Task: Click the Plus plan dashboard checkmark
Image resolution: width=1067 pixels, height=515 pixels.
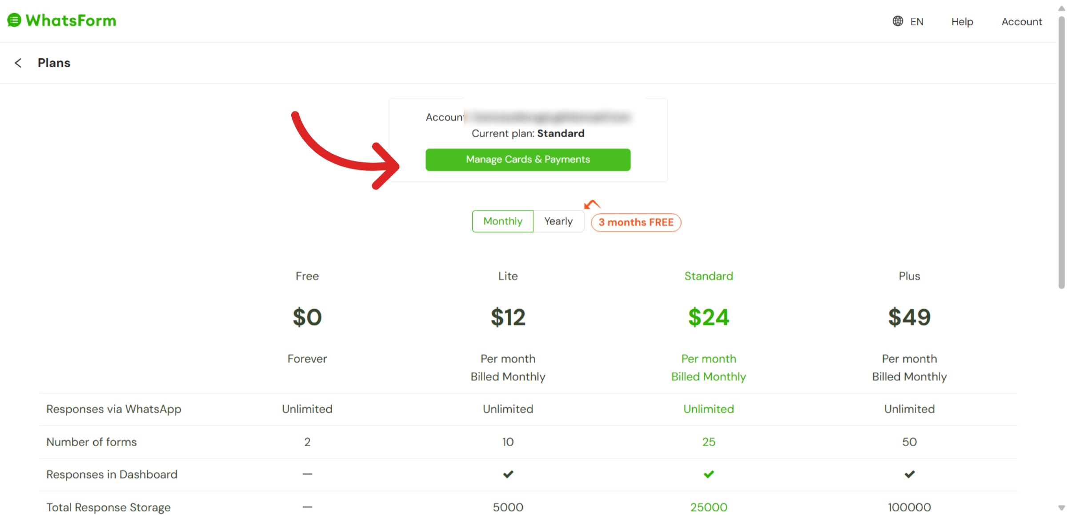Action: (910, 474)
